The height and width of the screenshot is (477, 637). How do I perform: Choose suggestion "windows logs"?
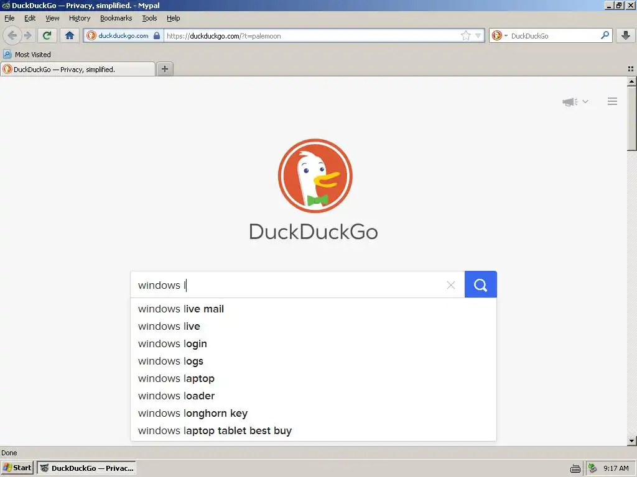[314, 361]
